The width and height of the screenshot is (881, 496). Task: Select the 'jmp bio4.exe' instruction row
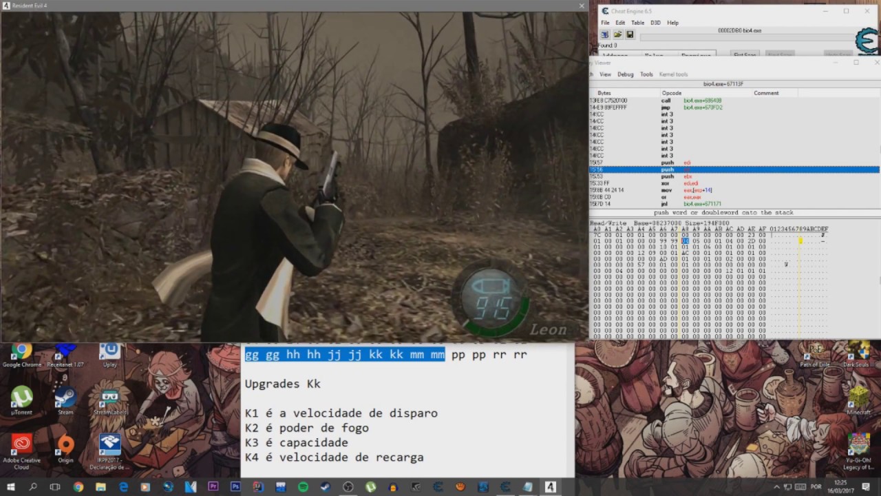point(734,107)
